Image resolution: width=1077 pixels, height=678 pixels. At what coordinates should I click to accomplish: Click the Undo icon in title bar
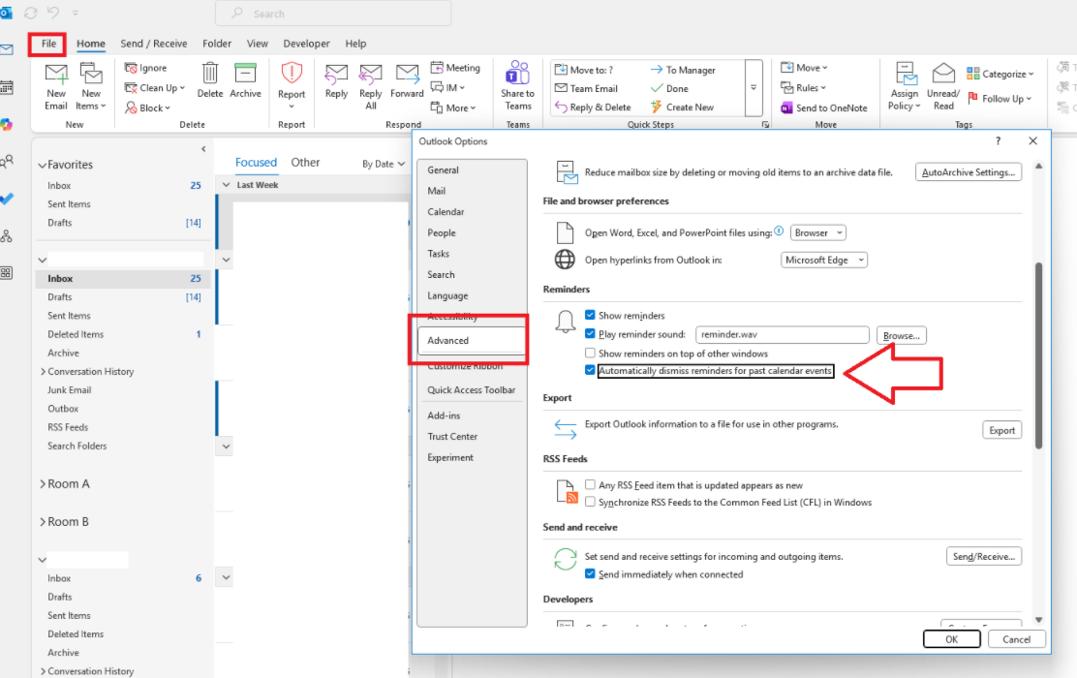point(53,13)
